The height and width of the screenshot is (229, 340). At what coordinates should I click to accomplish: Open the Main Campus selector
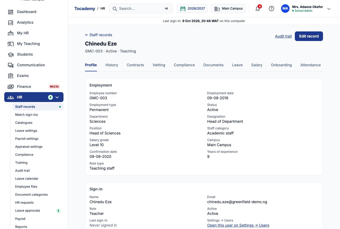[x=228, y=9]
